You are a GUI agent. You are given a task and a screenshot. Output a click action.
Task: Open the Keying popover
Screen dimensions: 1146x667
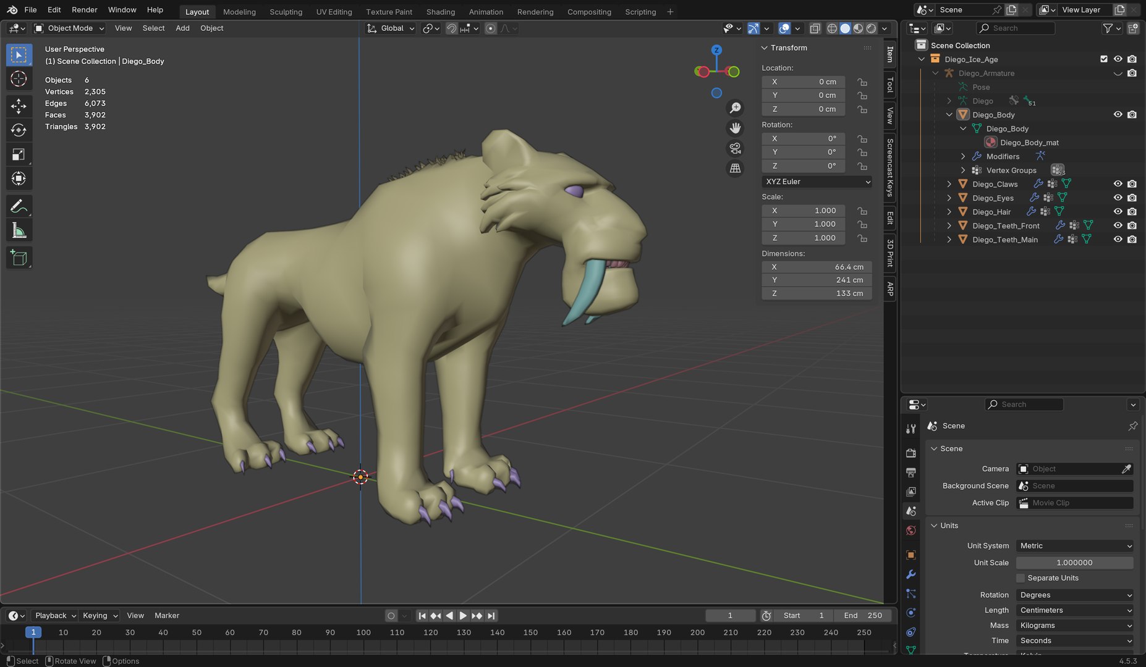pos(100,616)
